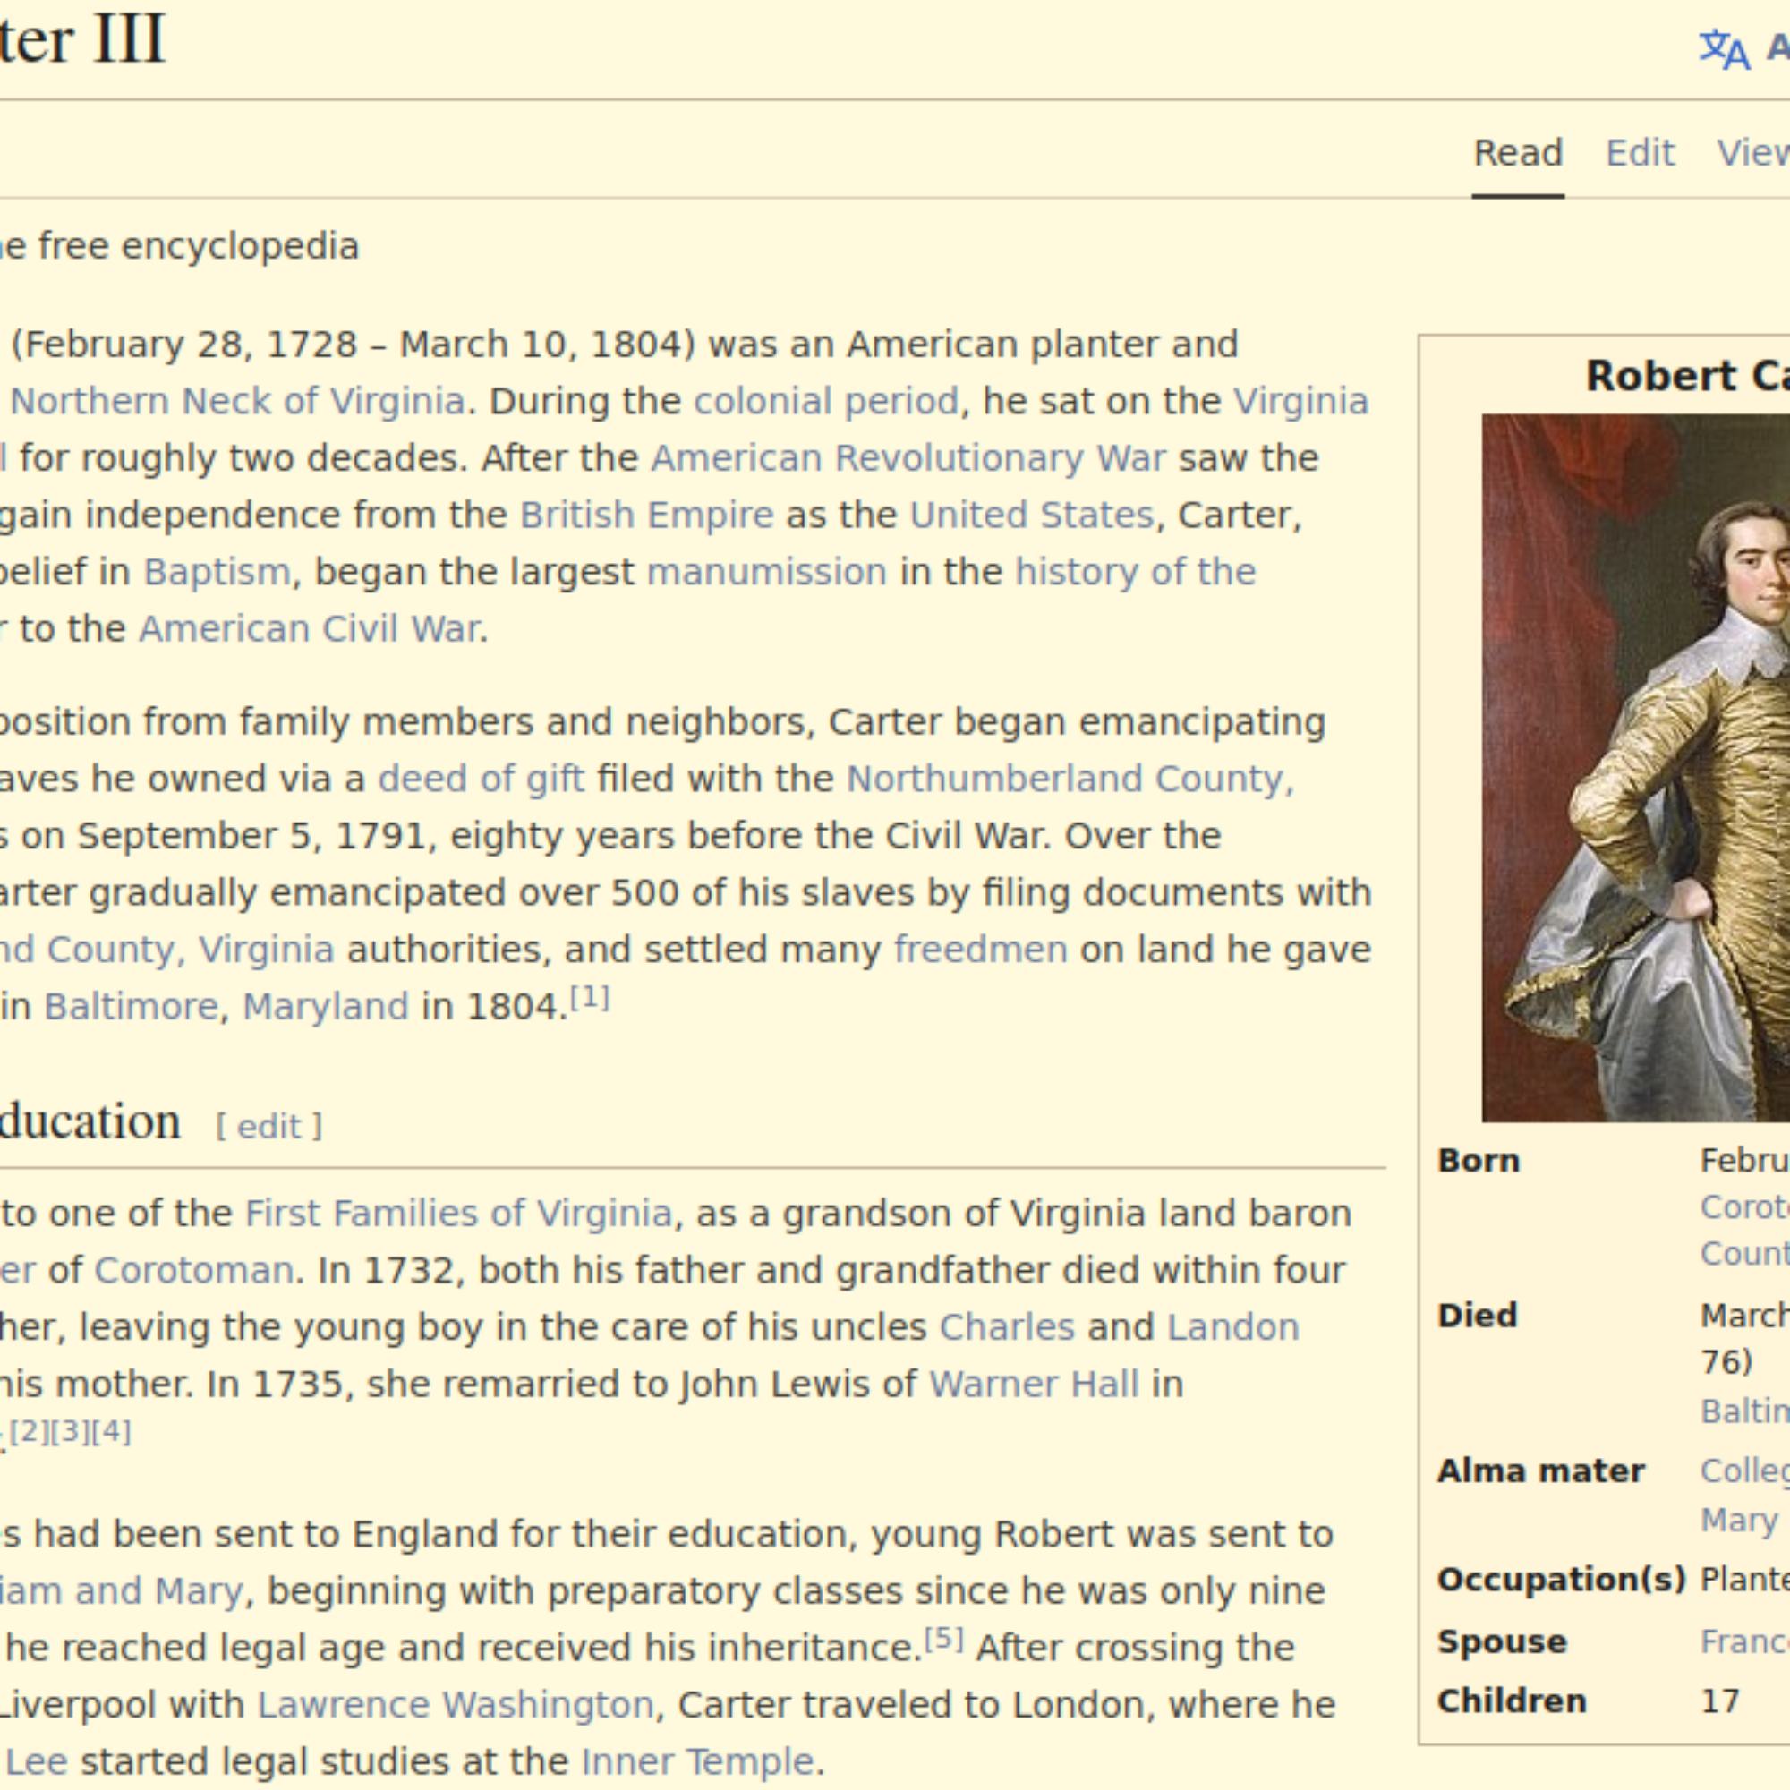Click the 'Children' infobox label
Screen dimensions: 1790x1790
1512,1701
